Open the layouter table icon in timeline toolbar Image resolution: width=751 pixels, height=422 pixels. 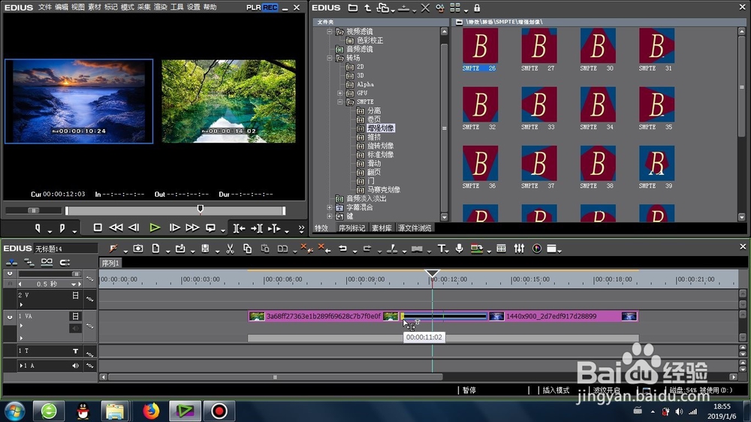click(x=501, y=249)
